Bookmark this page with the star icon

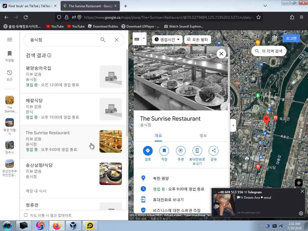pyautogui.click(x=259, y=17)
